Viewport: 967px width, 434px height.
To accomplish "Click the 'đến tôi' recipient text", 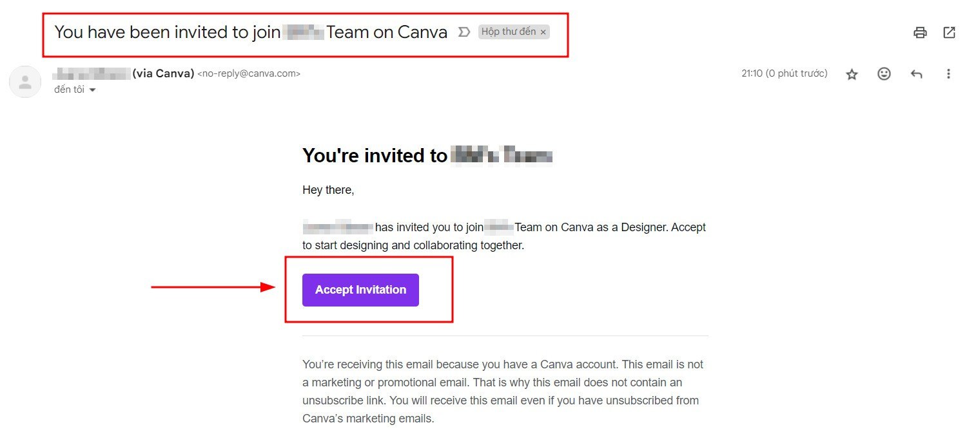I will (x=69, y=90).
